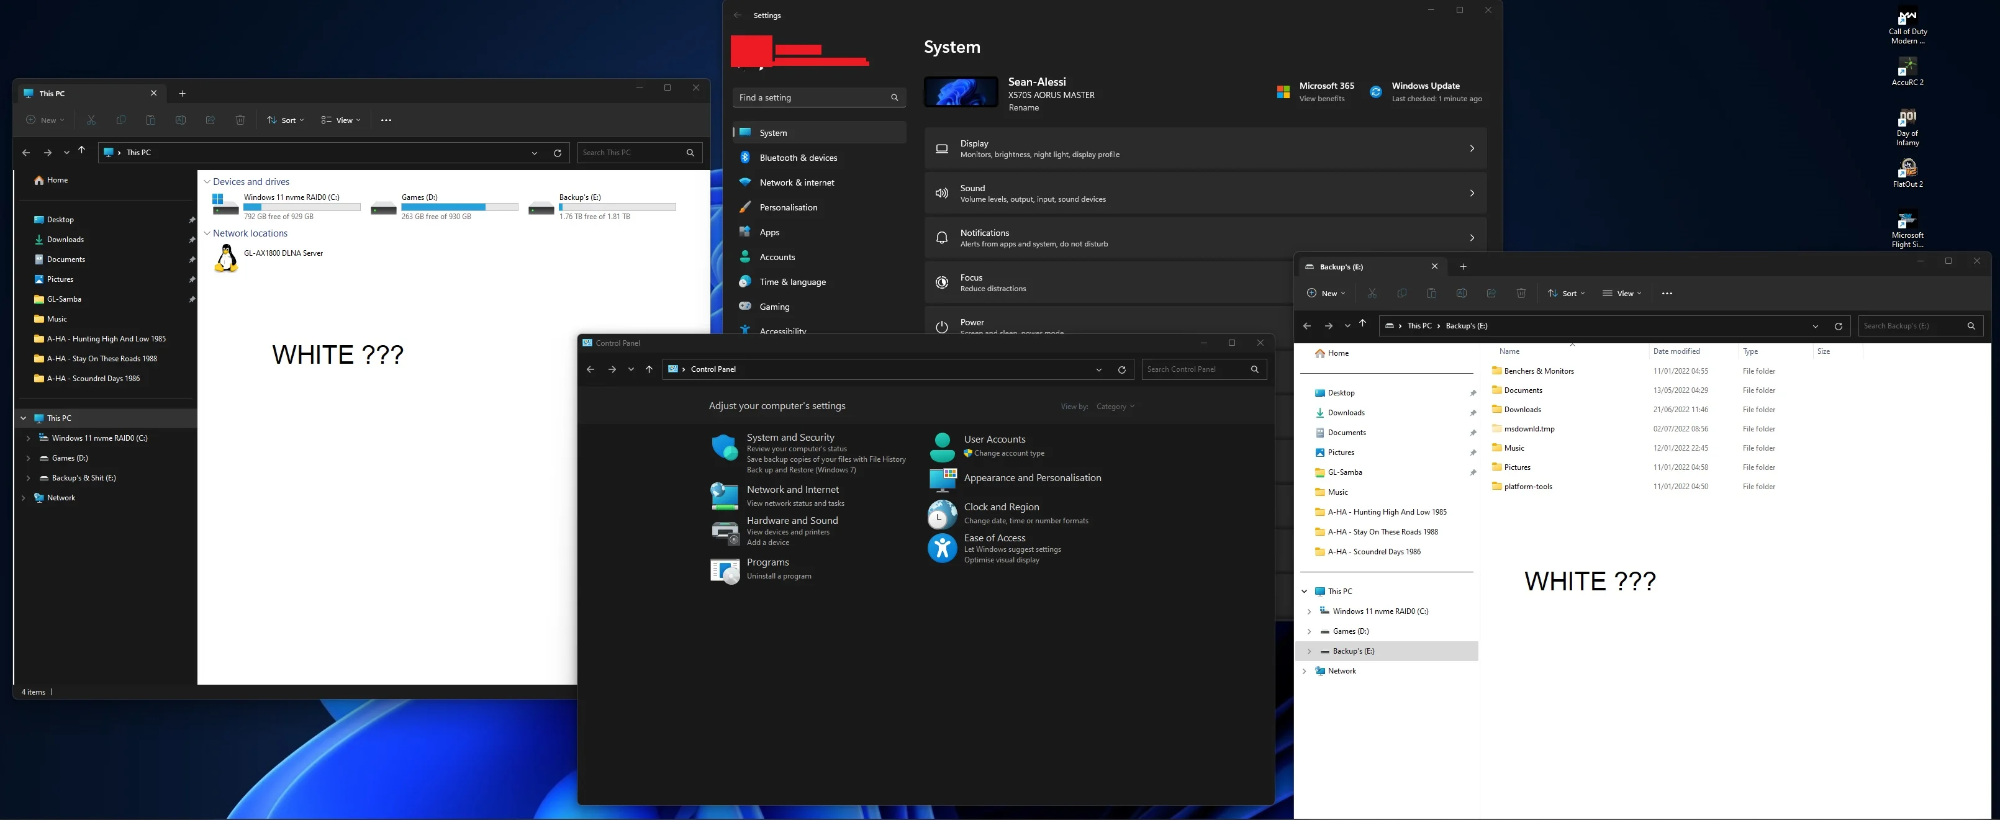Screen dimensions: 2000x820
Task: Click Rename under the PC name
Action: click(1023, 108)
